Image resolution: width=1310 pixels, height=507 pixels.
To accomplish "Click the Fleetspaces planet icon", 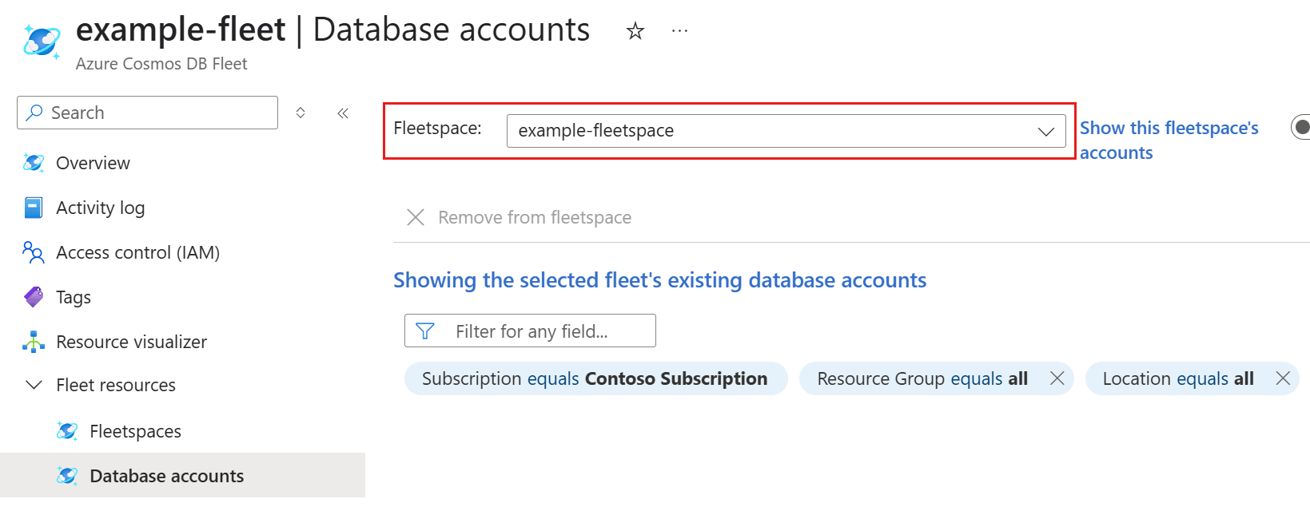I will tap(67, 432).
